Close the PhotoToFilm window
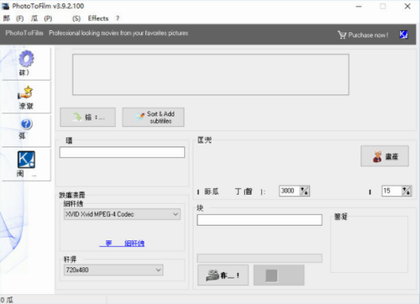This screenshot has width=420, height=304. [x=407, y=7]
